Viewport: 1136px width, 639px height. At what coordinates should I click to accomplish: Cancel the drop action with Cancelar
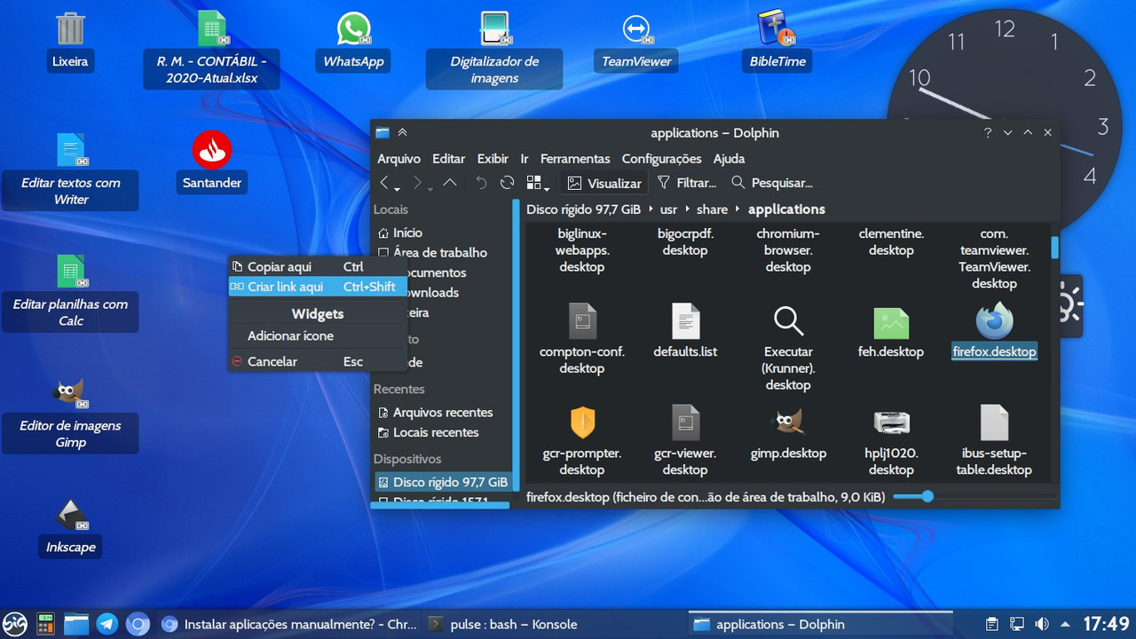[x=318, y=361]
